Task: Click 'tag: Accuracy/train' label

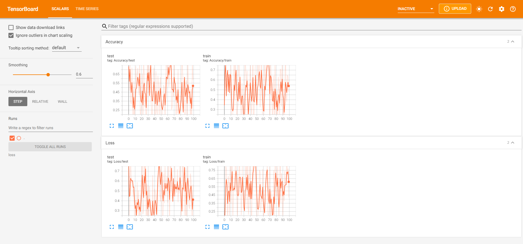Action: tap(217, 60)
